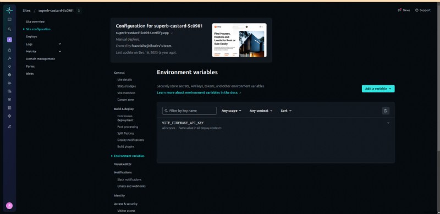The image size is (440, 214).
Task: Open the Any context dropdown
Action: 261,111
